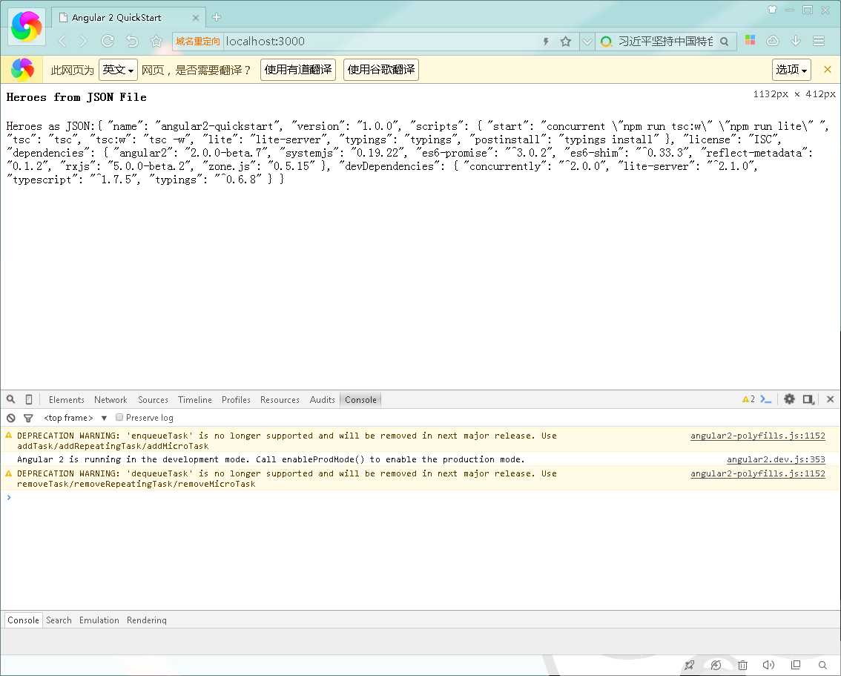Open the downloads arrow icon
The height and width of the screenshot is (676, 841).
(796, 41)
